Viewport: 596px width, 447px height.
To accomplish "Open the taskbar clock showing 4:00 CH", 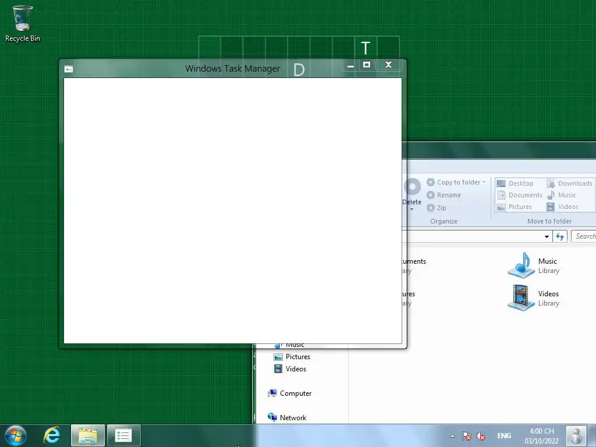I will point(542,436).
